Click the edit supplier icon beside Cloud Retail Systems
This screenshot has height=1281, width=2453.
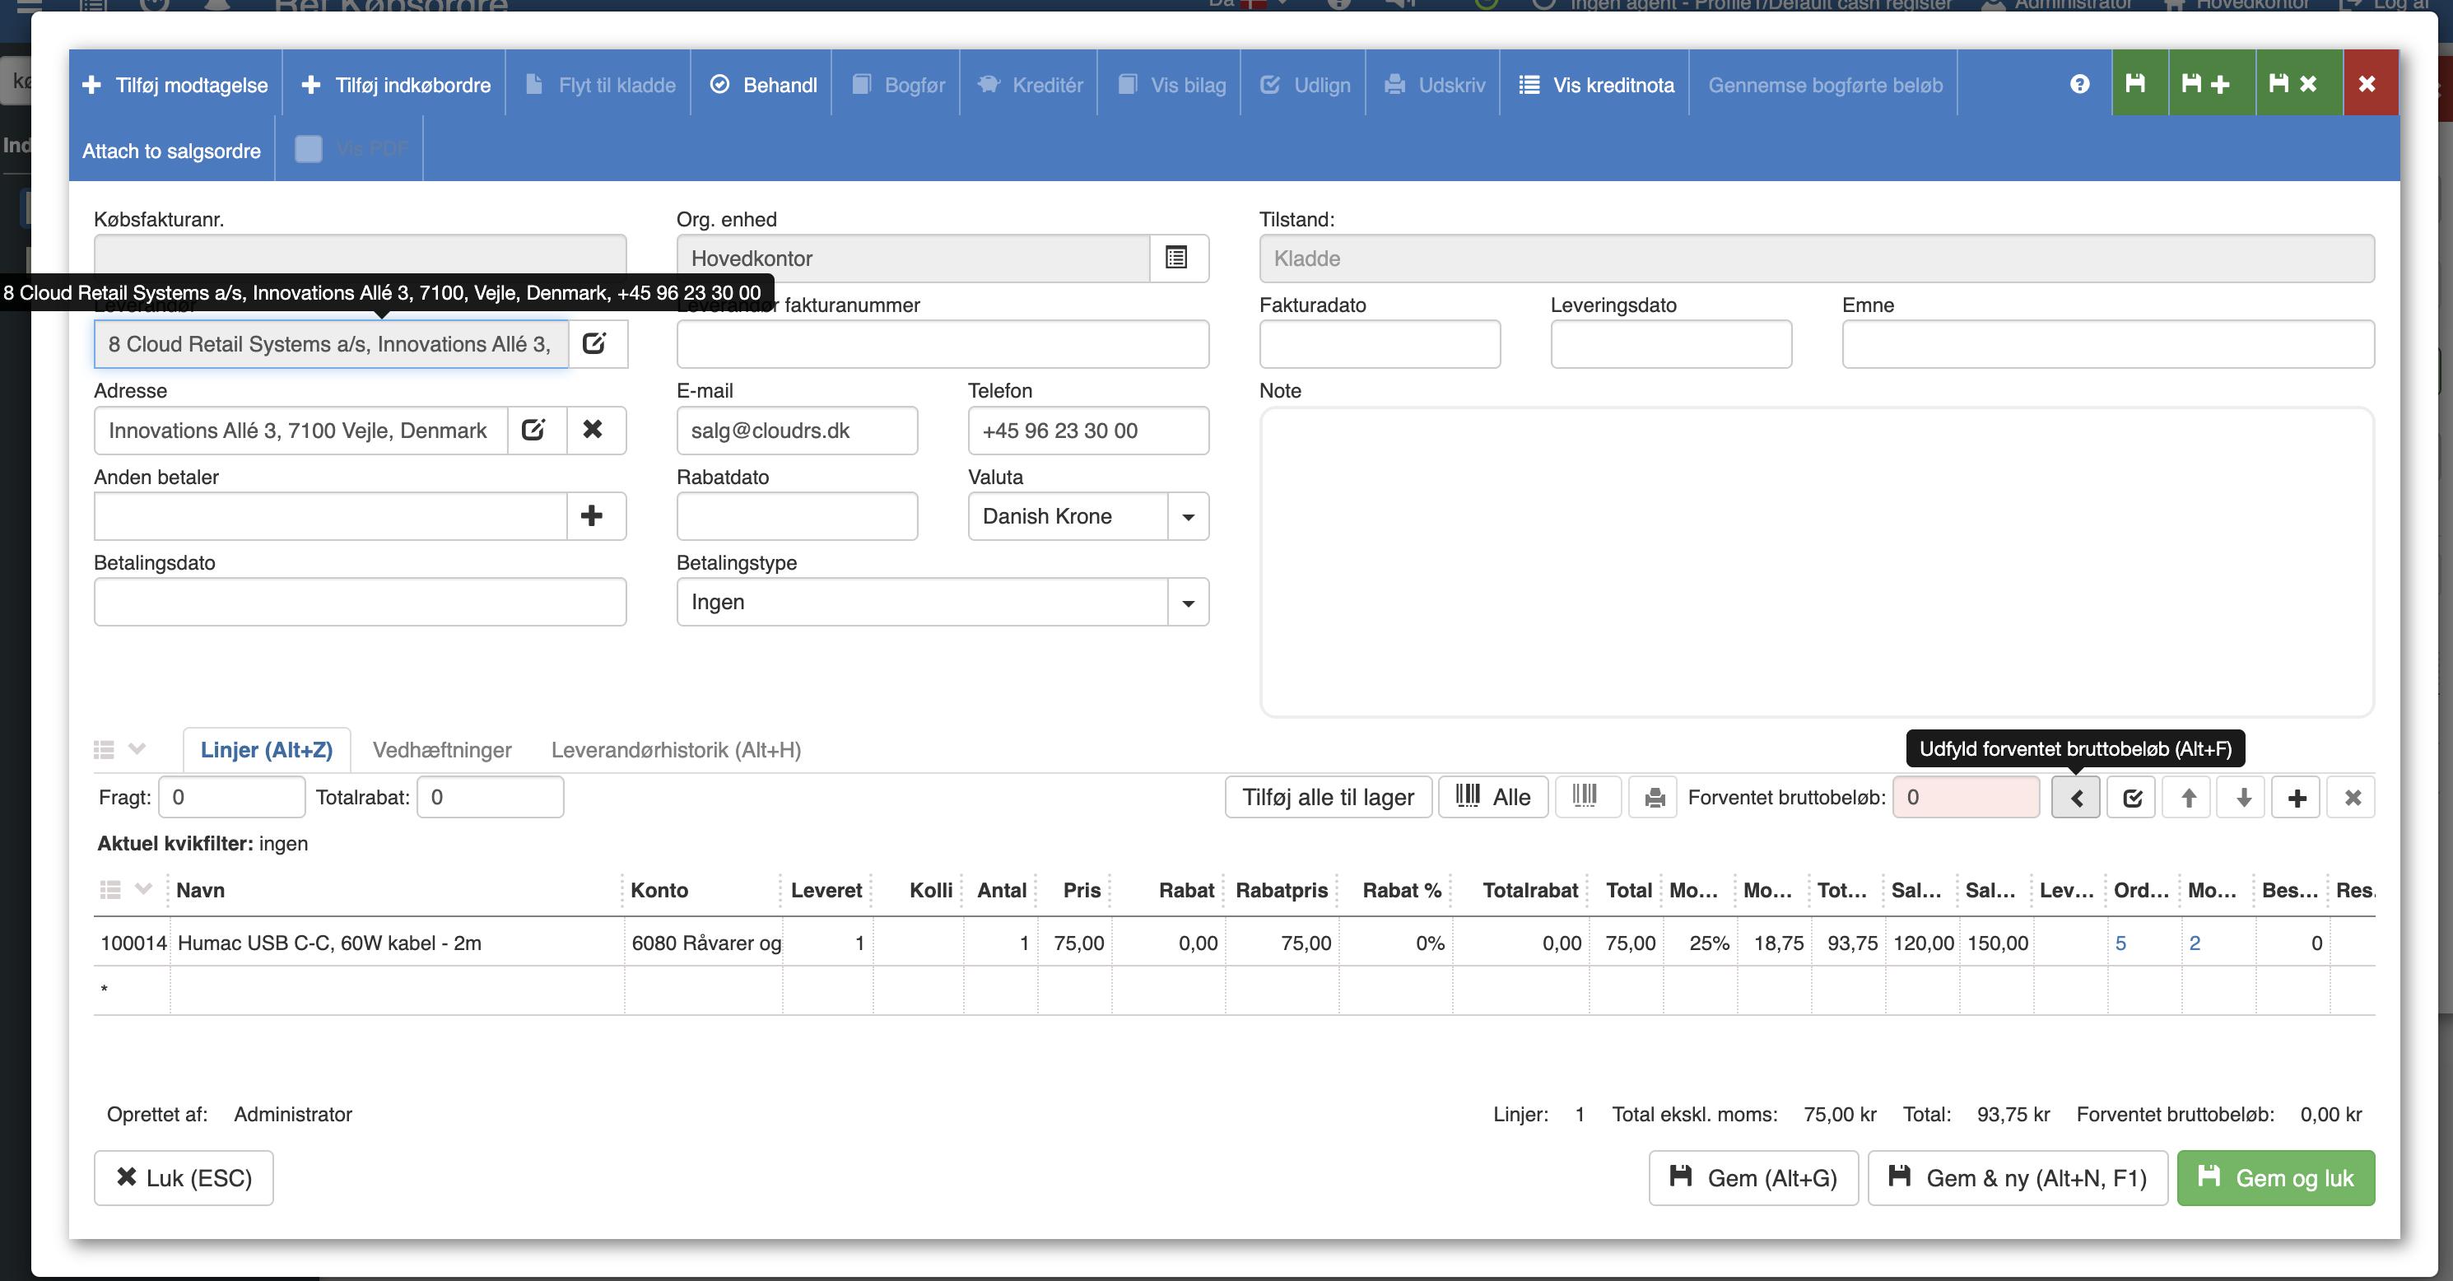[594, 344]
